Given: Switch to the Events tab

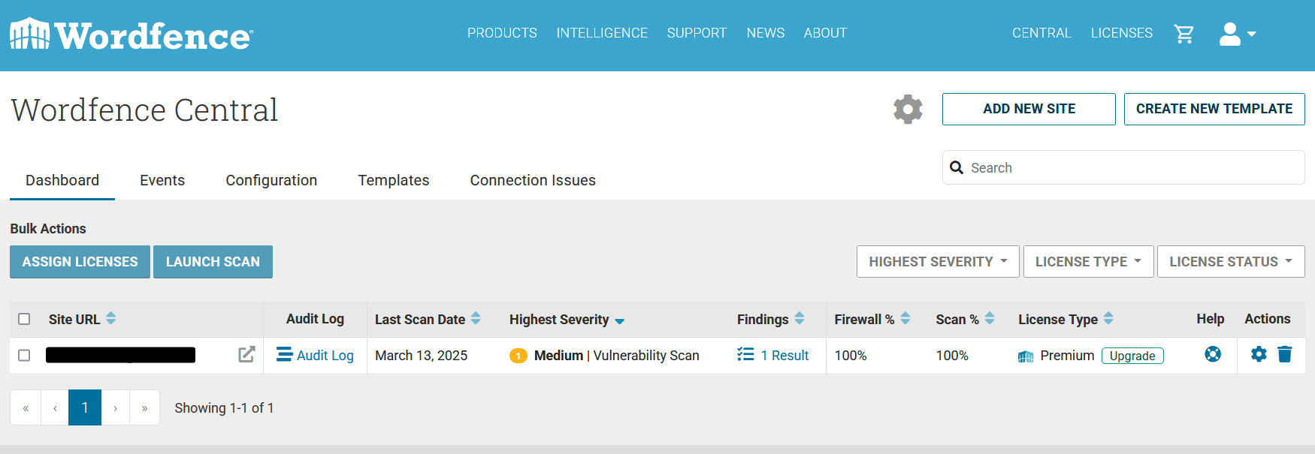Looking at the screenshot, I should pos(162,180).
